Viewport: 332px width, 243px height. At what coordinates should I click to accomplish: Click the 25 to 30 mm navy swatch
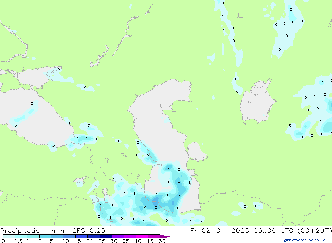[106, 236]
